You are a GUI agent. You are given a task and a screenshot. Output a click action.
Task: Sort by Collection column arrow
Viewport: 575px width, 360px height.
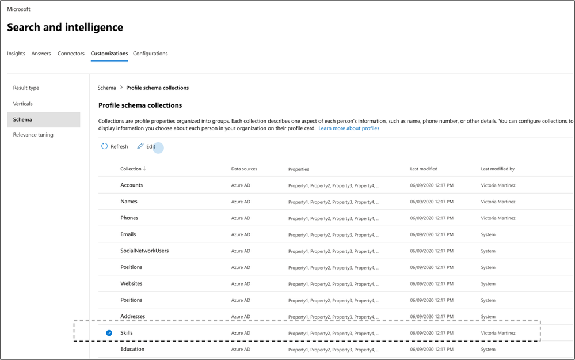pyautogui.click(x=144, y=169)
